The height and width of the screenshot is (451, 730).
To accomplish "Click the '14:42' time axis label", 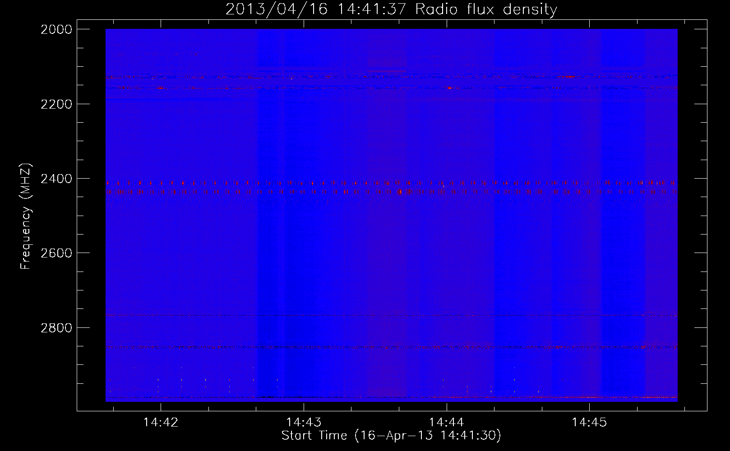I will tap(161, 422).
